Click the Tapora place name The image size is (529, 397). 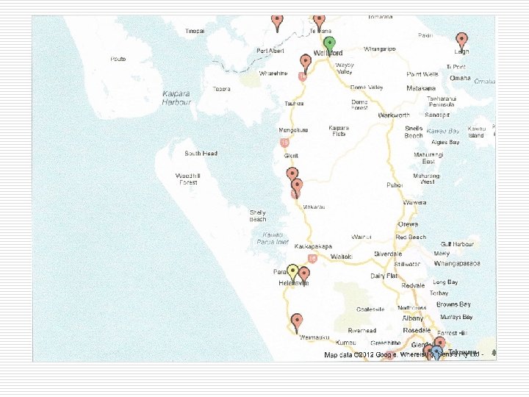pos(221,89)
